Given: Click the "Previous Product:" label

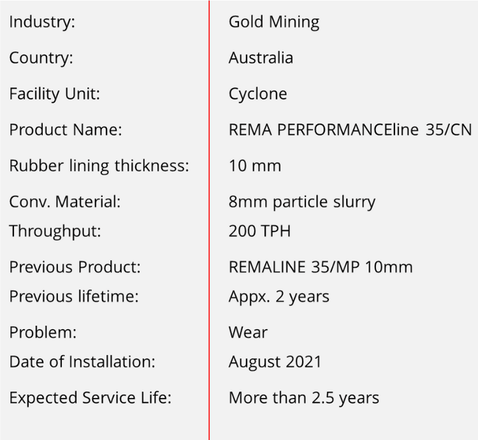Looking at the screenshot, I should [x=75, y=267].
